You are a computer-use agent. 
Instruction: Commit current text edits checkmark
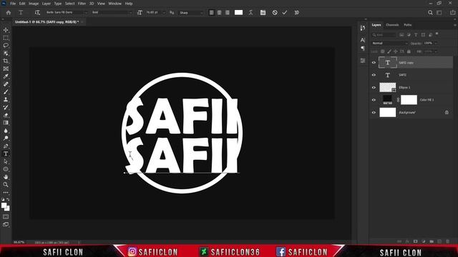[285, 13]
